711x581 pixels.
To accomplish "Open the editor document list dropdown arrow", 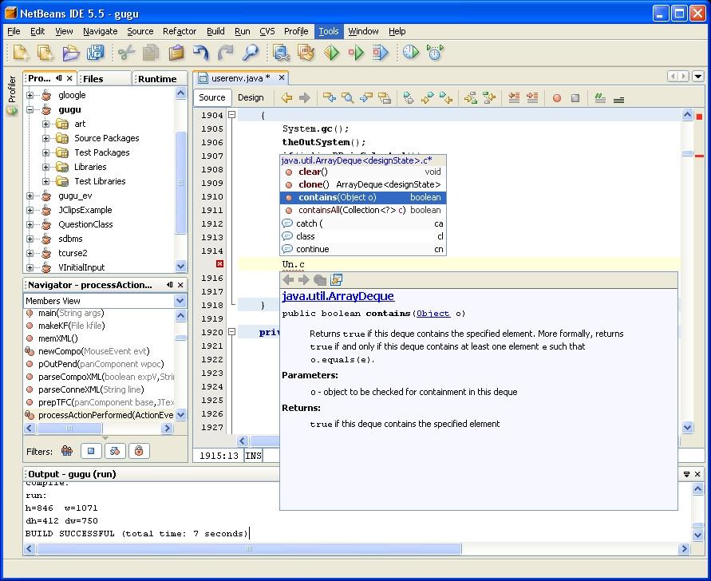I will click(x=698, y=76).
